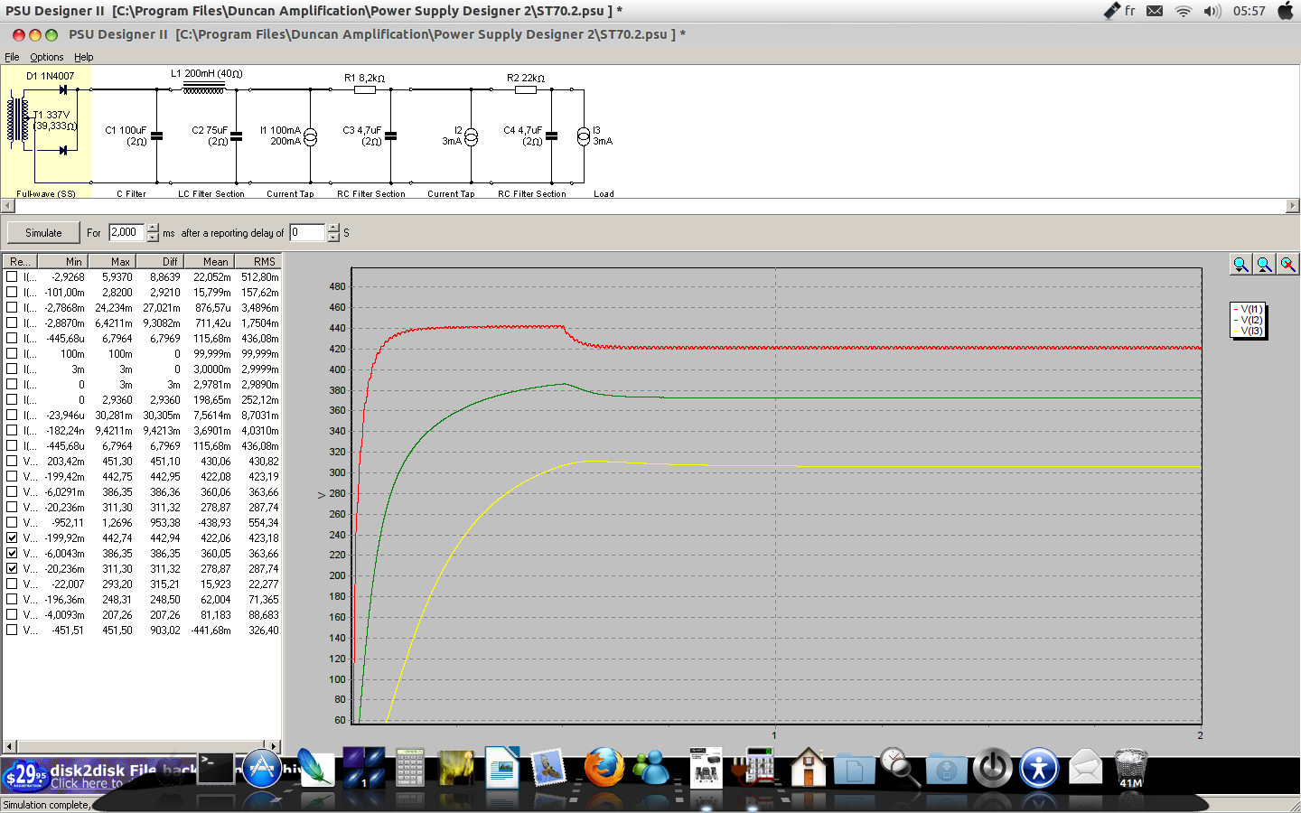The image size is (1301, 813).
Task: Click the RMS column header
Action: pyautogui.click(x=257, y=261)
